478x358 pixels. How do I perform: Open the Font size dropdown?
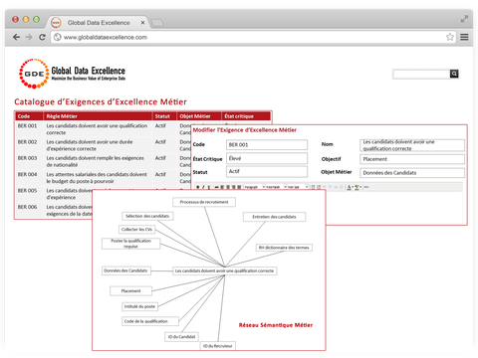[298, 187]
